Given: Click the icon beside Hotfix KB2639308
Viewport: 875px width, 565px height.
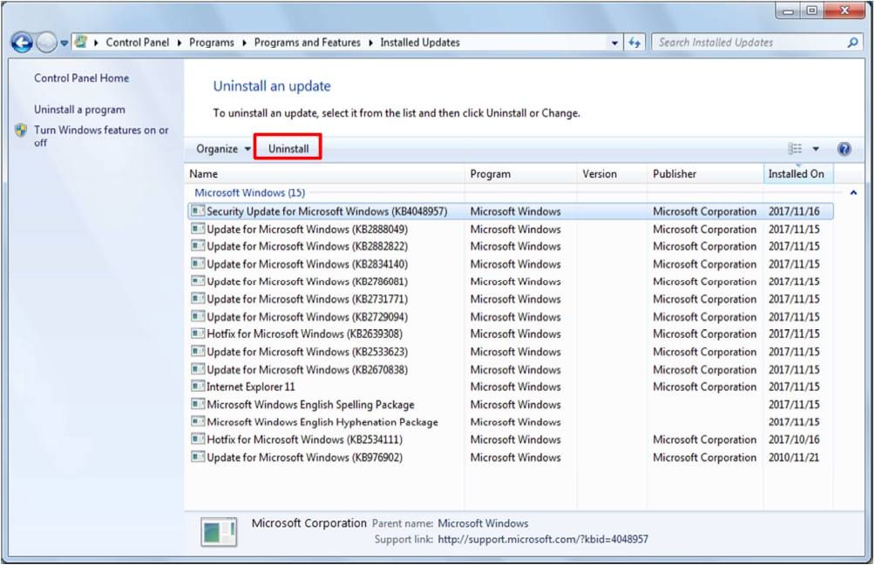Looking at the screenshot, I should point(198,333).
